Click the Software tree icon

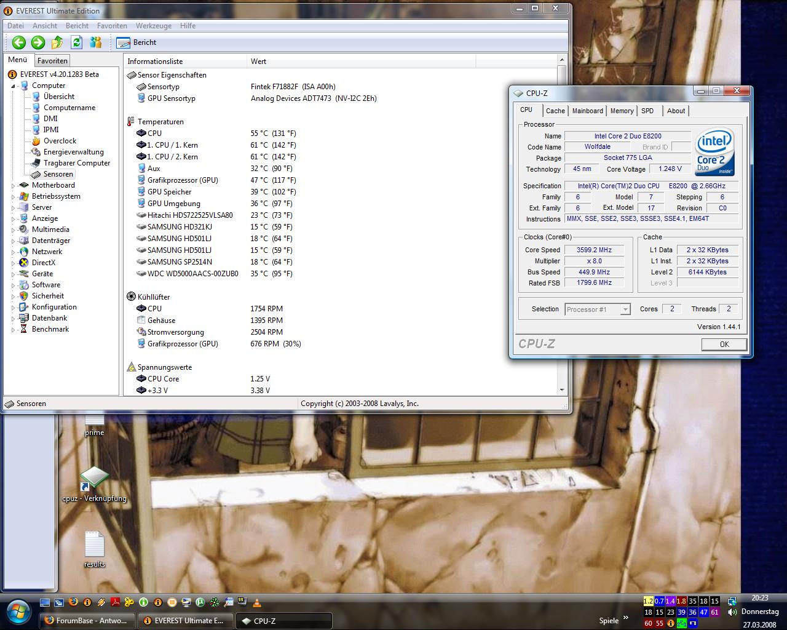(x=24, y=285)
